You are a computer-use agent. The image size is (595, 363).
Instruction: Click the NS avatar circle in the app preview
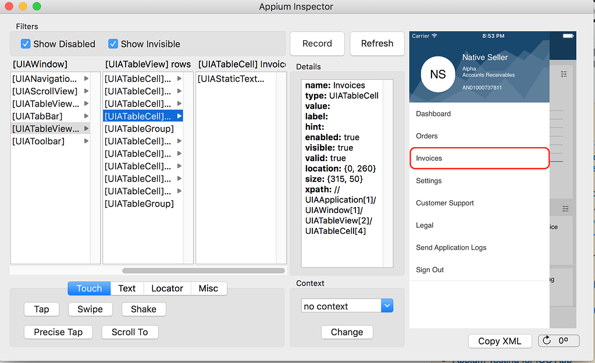click(x=437, y=74)
